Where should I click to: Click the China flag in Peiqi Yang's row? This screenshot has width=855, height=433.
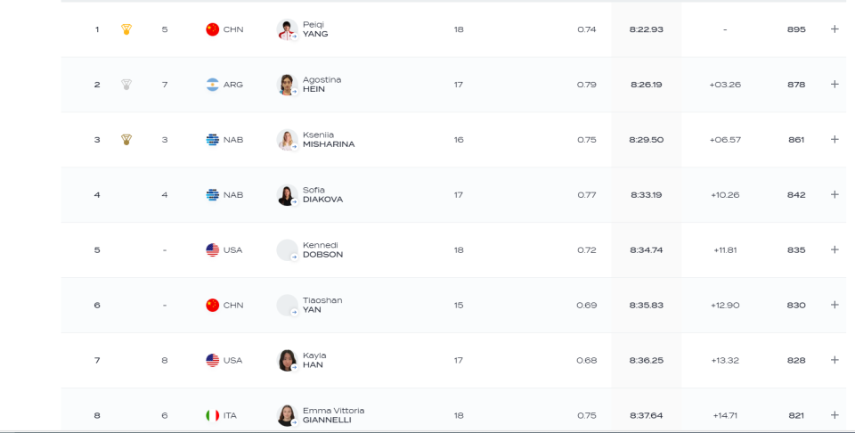click(x=212, y=29)
